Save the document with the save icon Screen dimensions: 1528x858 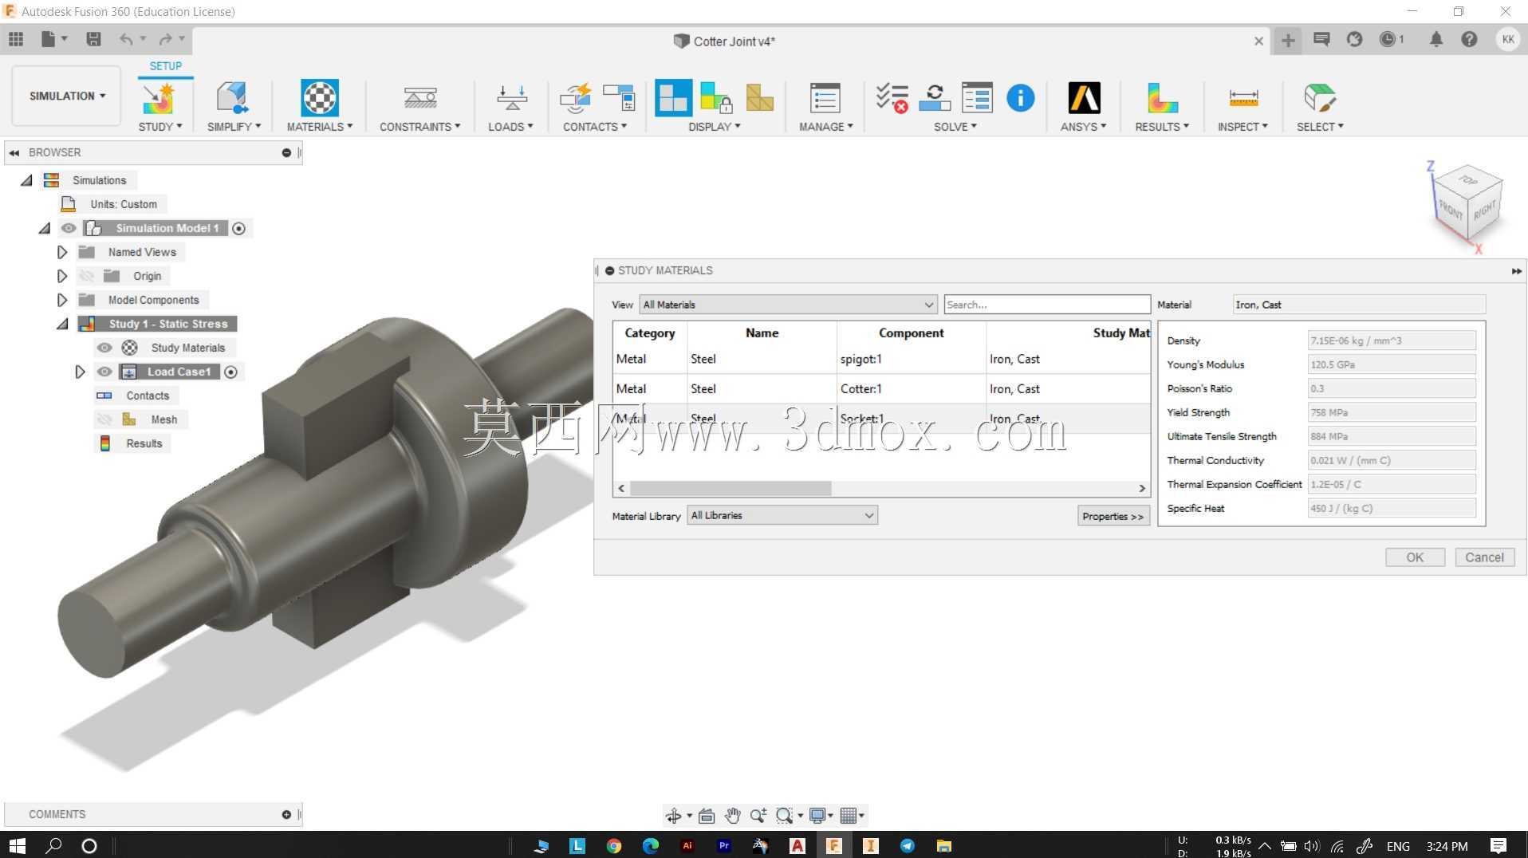(x=93, y=39)
